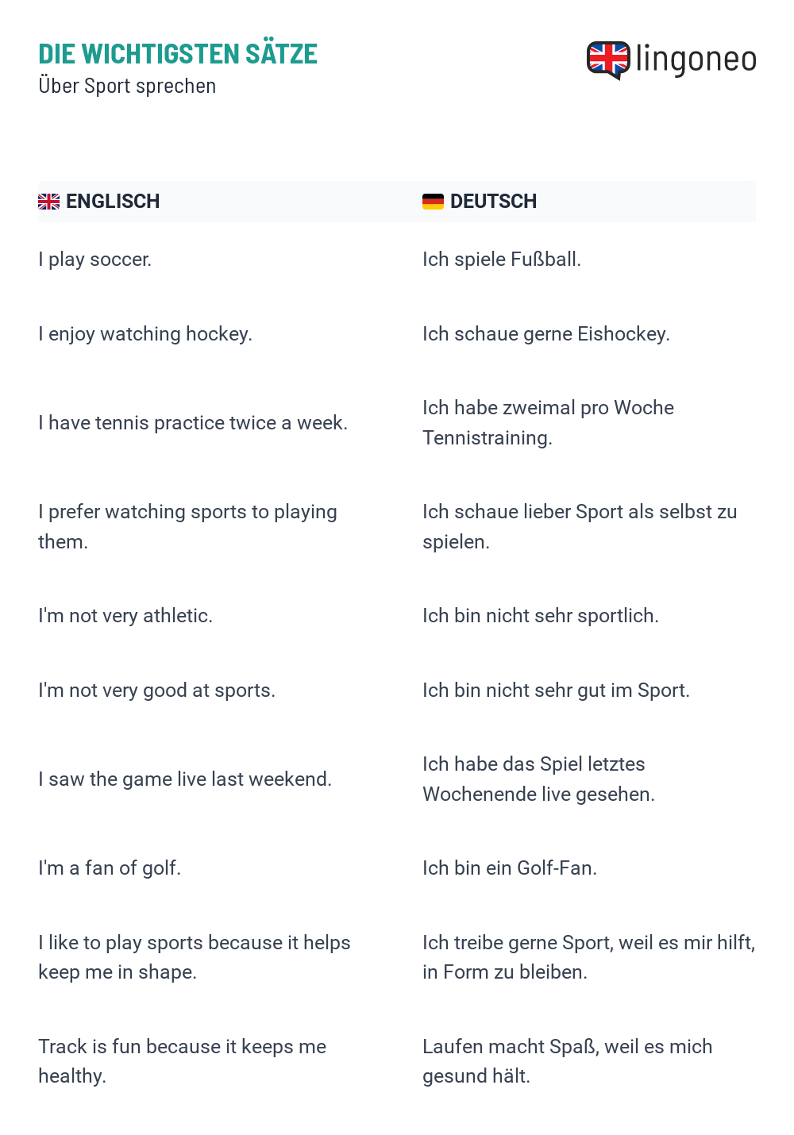This screenshot has width=794, height=1135.
Task: Click the British flag next to ENGLISCH
Action: (x=49, y=202)
